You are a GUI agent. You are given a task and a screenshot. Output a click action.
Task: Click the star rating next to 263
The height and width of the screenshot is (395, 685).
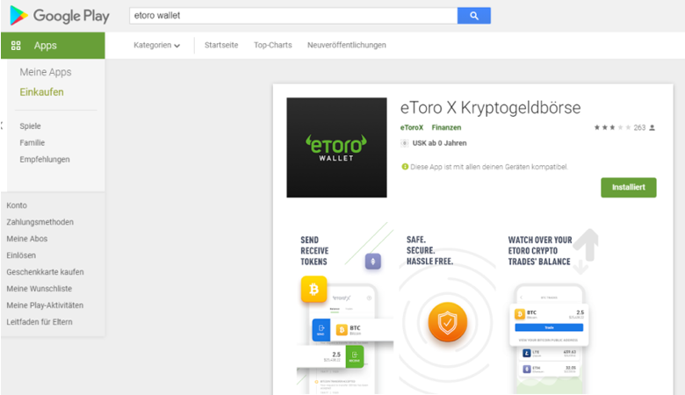(612, 127)
